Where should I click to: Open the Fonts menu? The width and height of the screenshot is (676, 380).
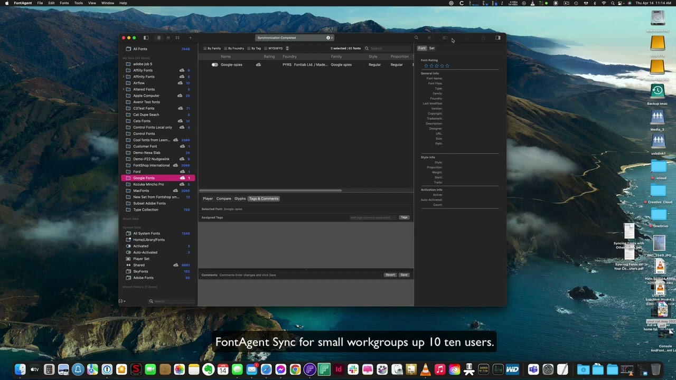[x=64, y=3]
